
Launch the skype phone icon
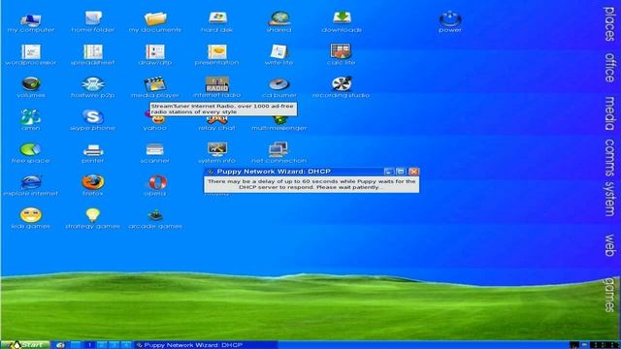coord(93,117)
